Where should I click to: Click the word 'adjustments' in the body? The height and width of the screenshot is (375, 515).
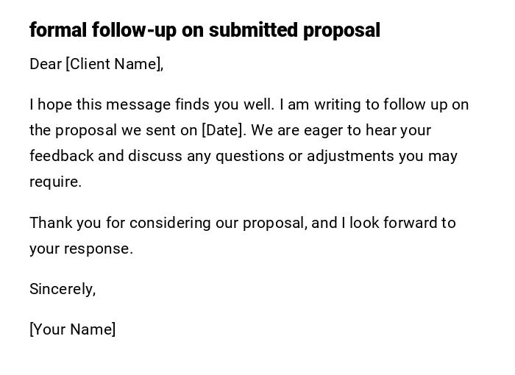(x=348, y=156)
